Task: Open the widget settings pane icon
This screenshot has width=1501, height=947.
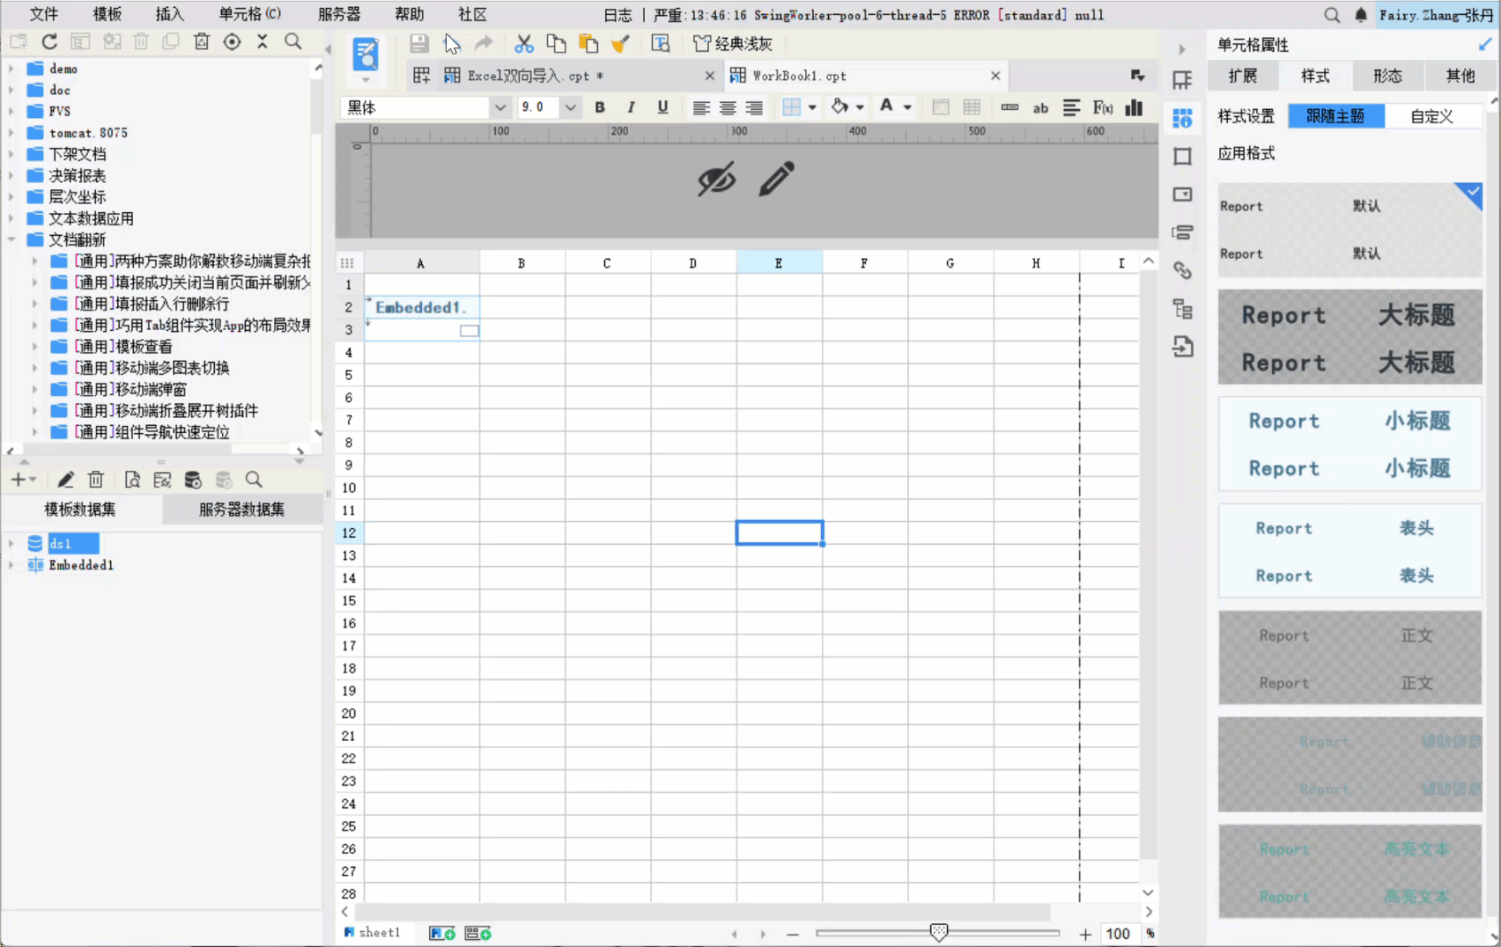Action: pos(1183,195)
